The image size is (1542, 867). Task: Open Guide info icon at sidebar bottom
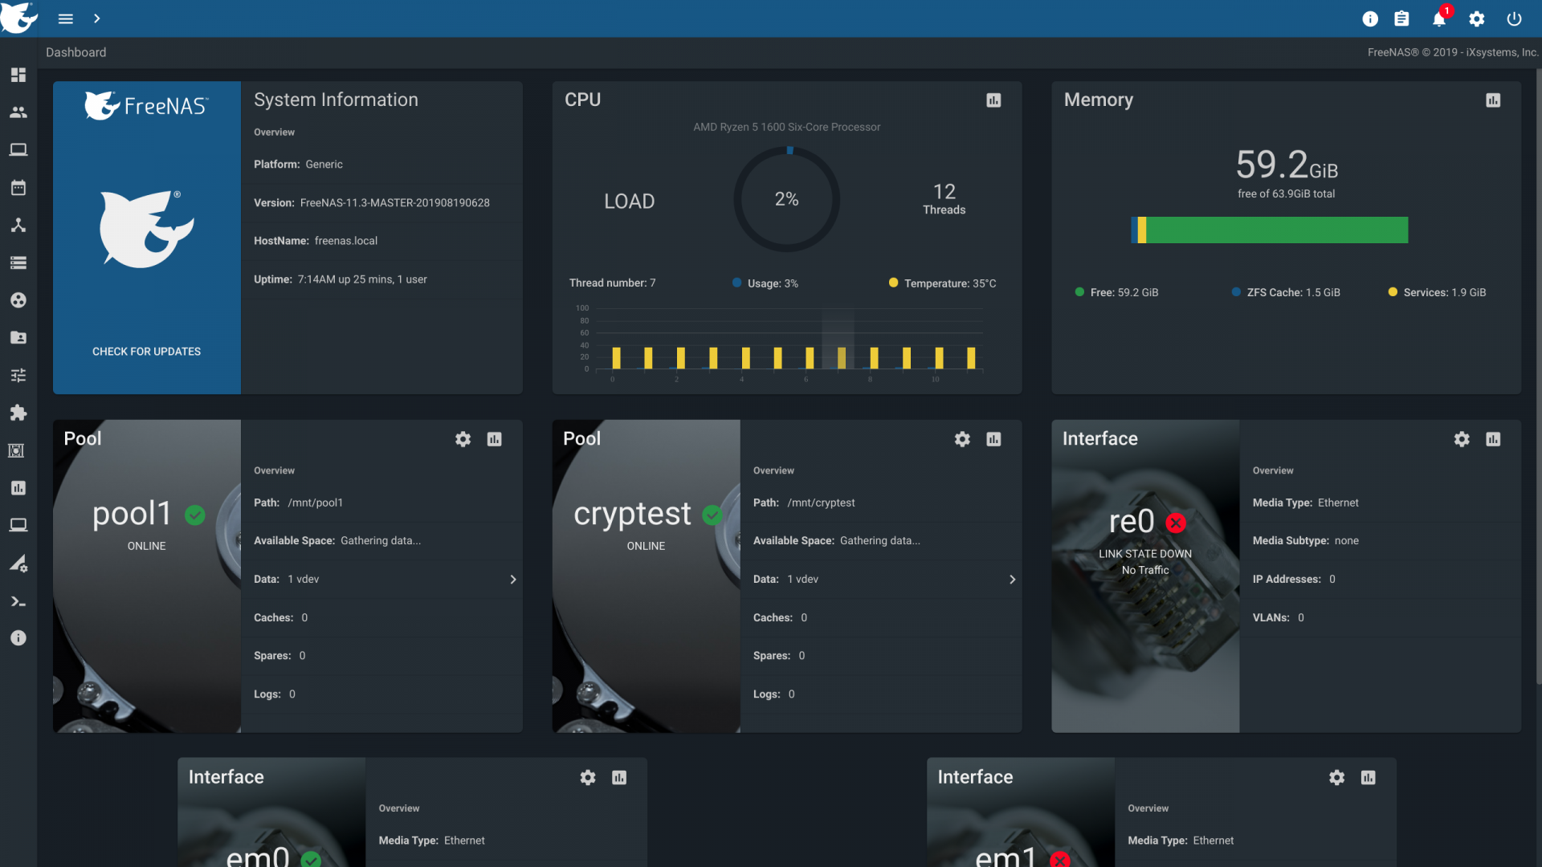tap(18, 638)
